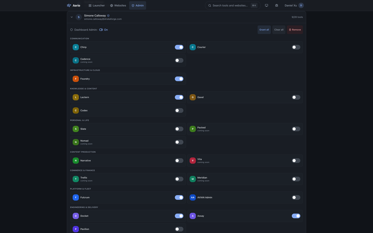Disable Lectern access toggle

(179, 97)
